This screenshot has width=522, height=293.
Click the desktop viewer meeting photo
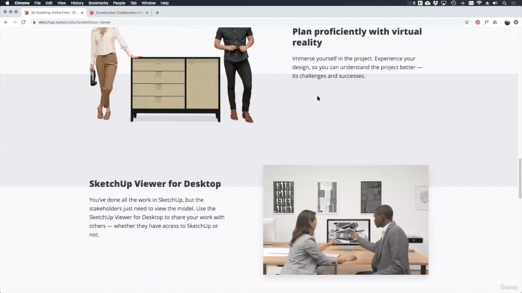tap(346, 220)
